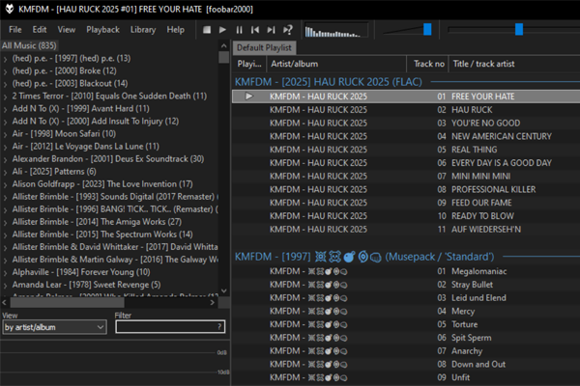580x386 pixels.
Task: Click the foobar2000 app icon in title bar
Action: [10, 9]
